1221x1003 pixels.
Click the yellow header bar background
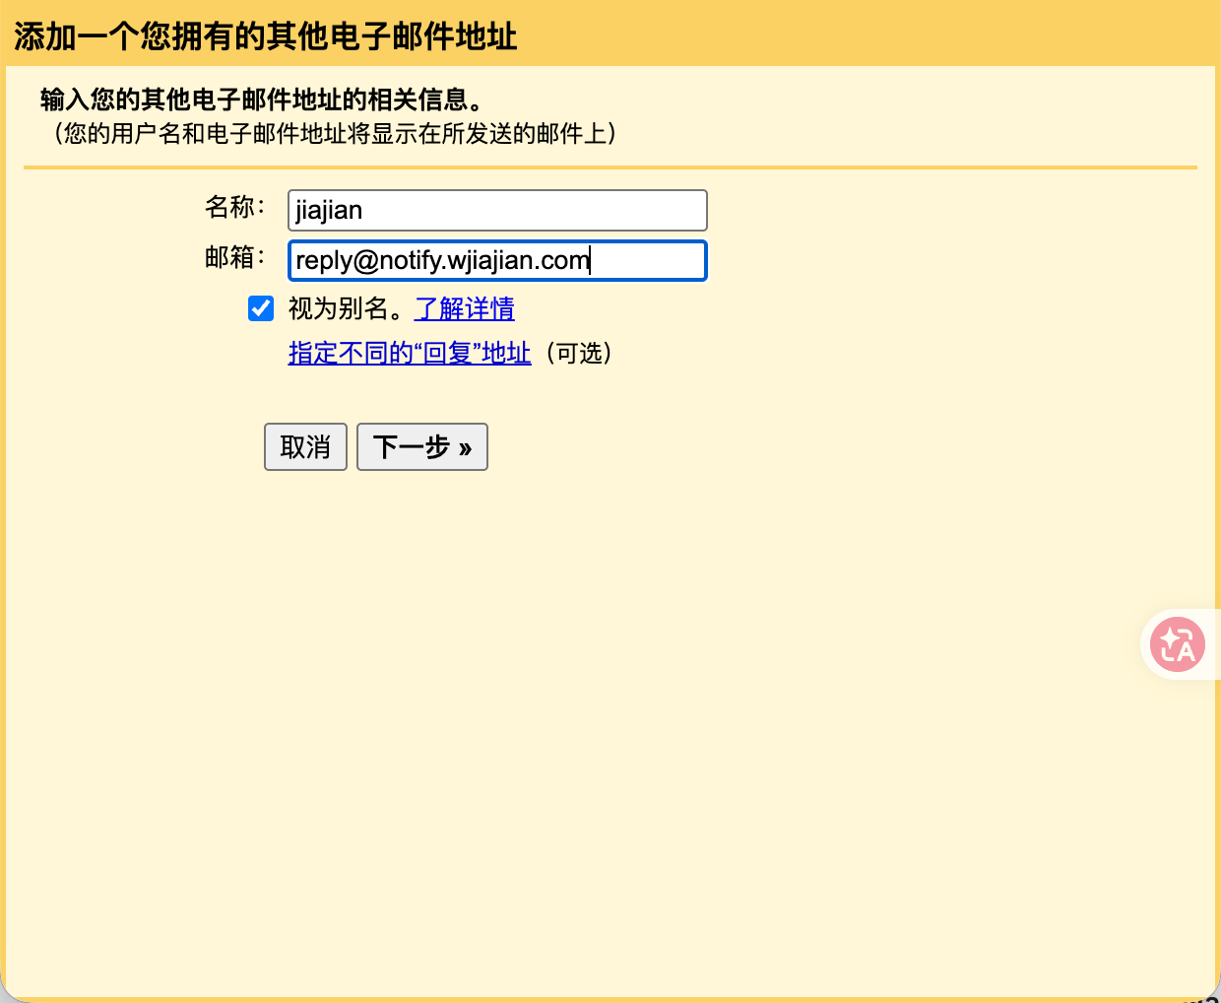pyautogui.click(x=867, y=34)
